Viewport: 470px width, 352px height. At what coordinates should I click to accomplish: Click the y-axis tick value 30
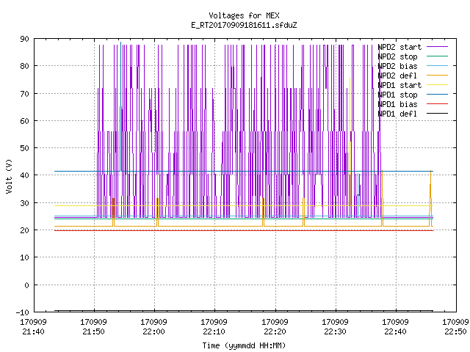24,203
